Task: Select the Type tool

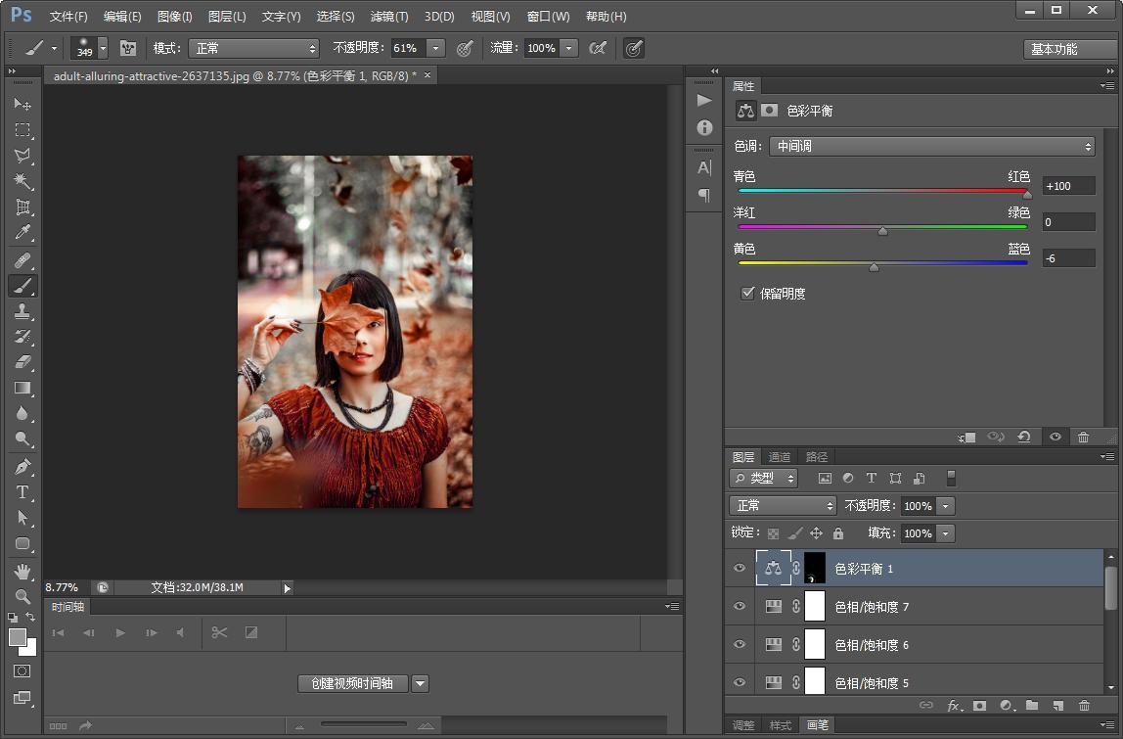Action: [x=22, y=492]
